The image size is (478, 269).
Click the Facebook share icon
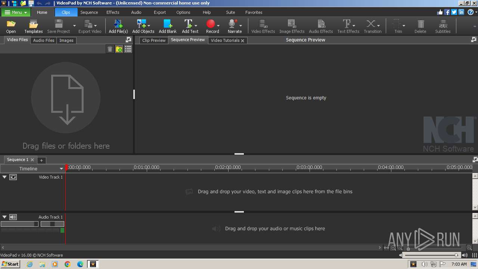click(x=447, y=12)
